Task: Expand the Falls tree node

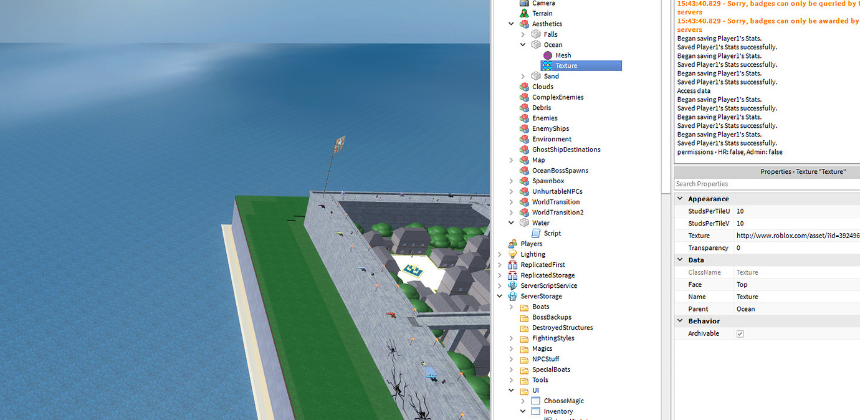Action: coord(523,34)
